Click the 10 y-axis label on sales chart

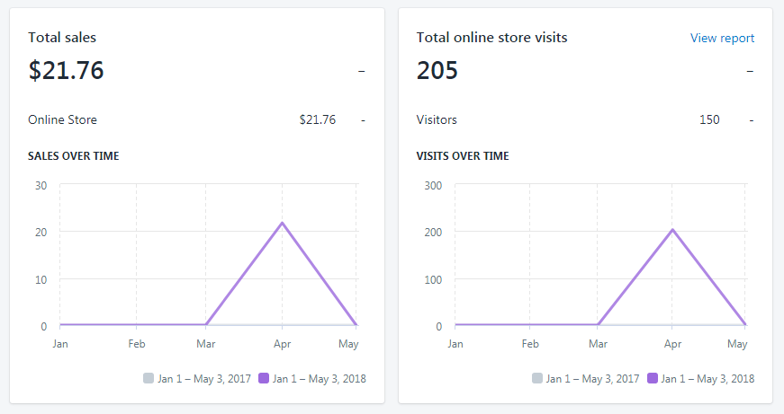[x=41, y=280]
